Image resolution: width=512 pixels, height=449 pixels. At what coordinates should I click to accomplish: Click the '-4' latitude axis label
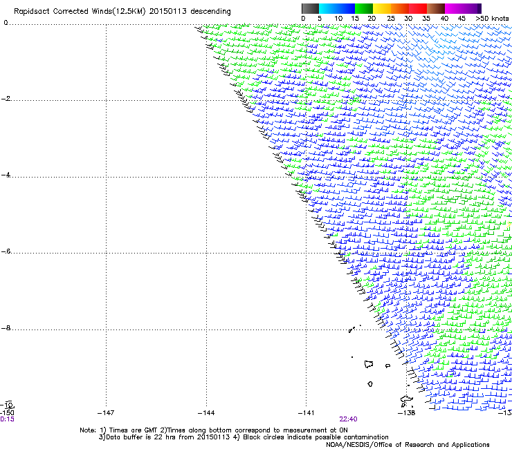(x=6, y=175)
